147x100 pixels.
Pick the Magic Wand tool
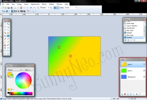click(5, 33)
